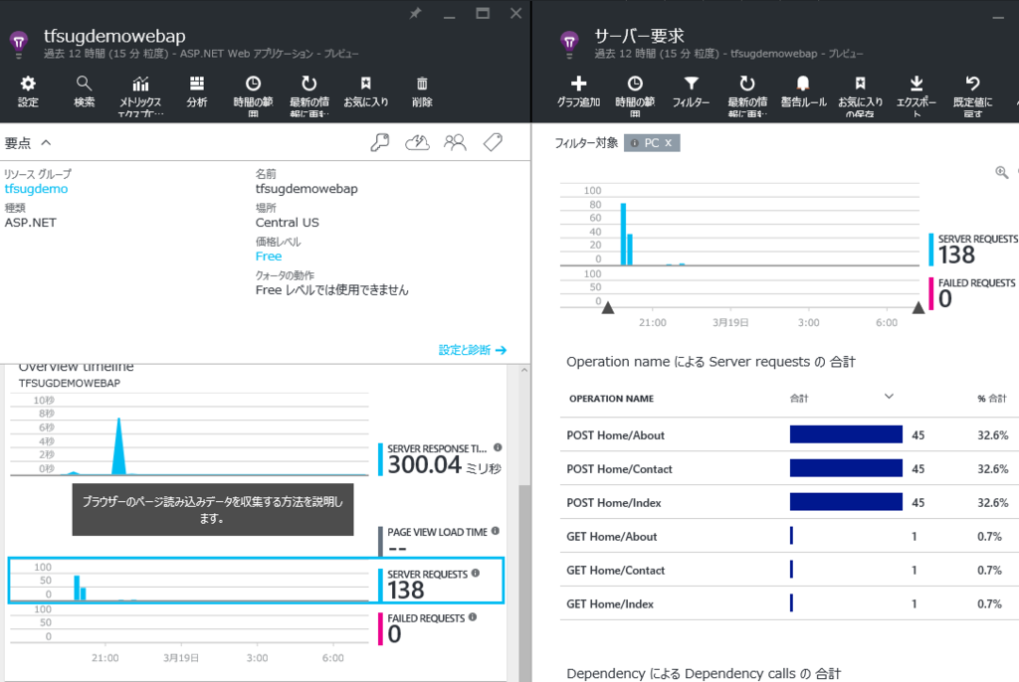Click the GET Home/Contact row
Screen dimensions: 1019x682
tap(787, 571)
